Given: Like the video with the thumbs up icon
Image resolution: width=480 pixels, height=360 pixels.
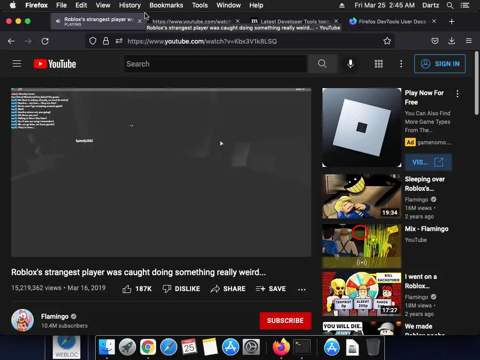Looking at the screenshot, I should tap(127, 289).
